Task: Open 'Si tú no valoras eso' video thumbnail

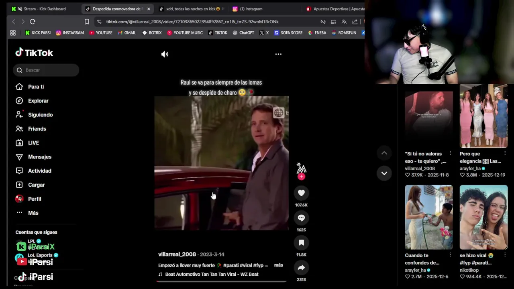Action: pos(428,116)
